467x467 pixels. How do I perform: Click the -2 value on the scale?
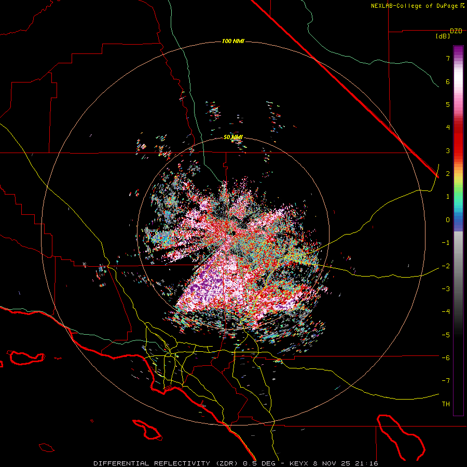pyautogui.click(x=446, y=266)
